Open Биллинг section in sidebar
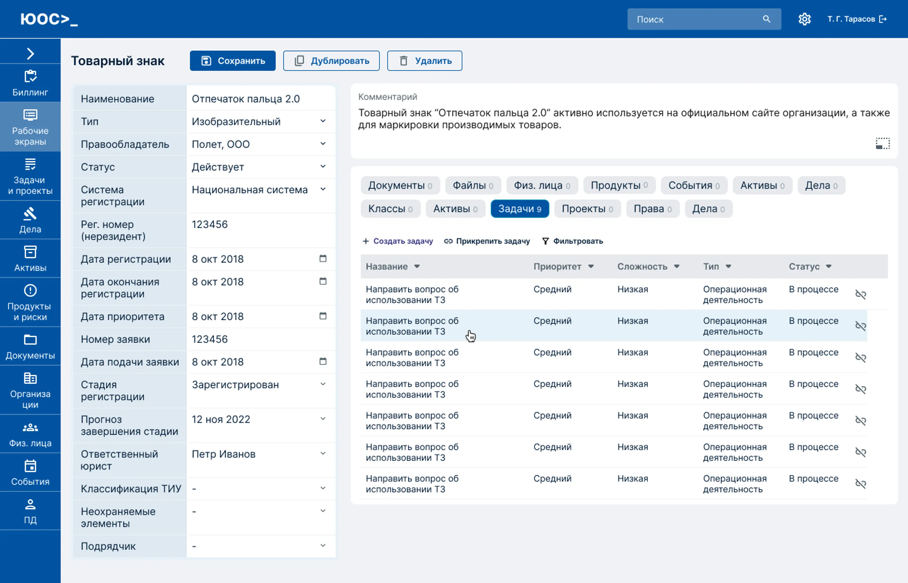The height and width of the screenshot is (583, 908). 30,83
